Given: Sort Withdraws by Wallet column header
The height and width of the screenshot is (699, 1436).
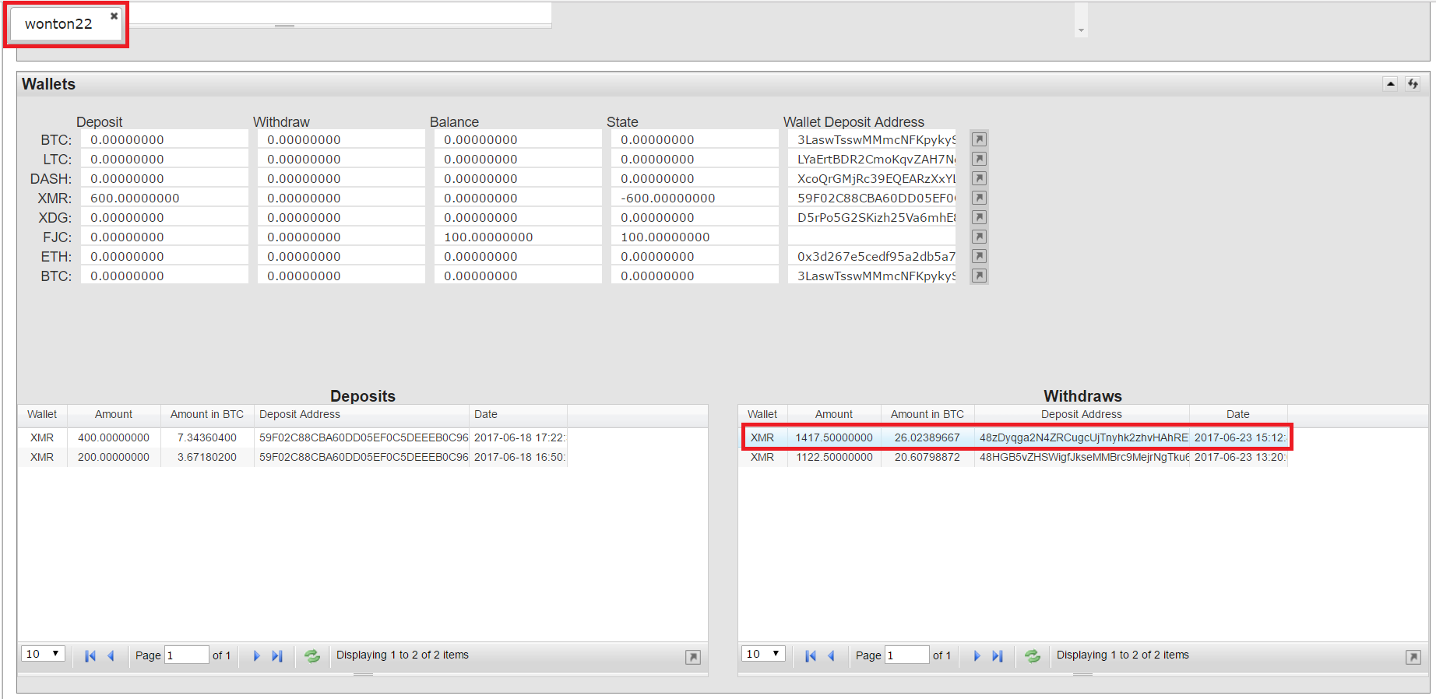Looking at the screenshot, I should (762, 415).
